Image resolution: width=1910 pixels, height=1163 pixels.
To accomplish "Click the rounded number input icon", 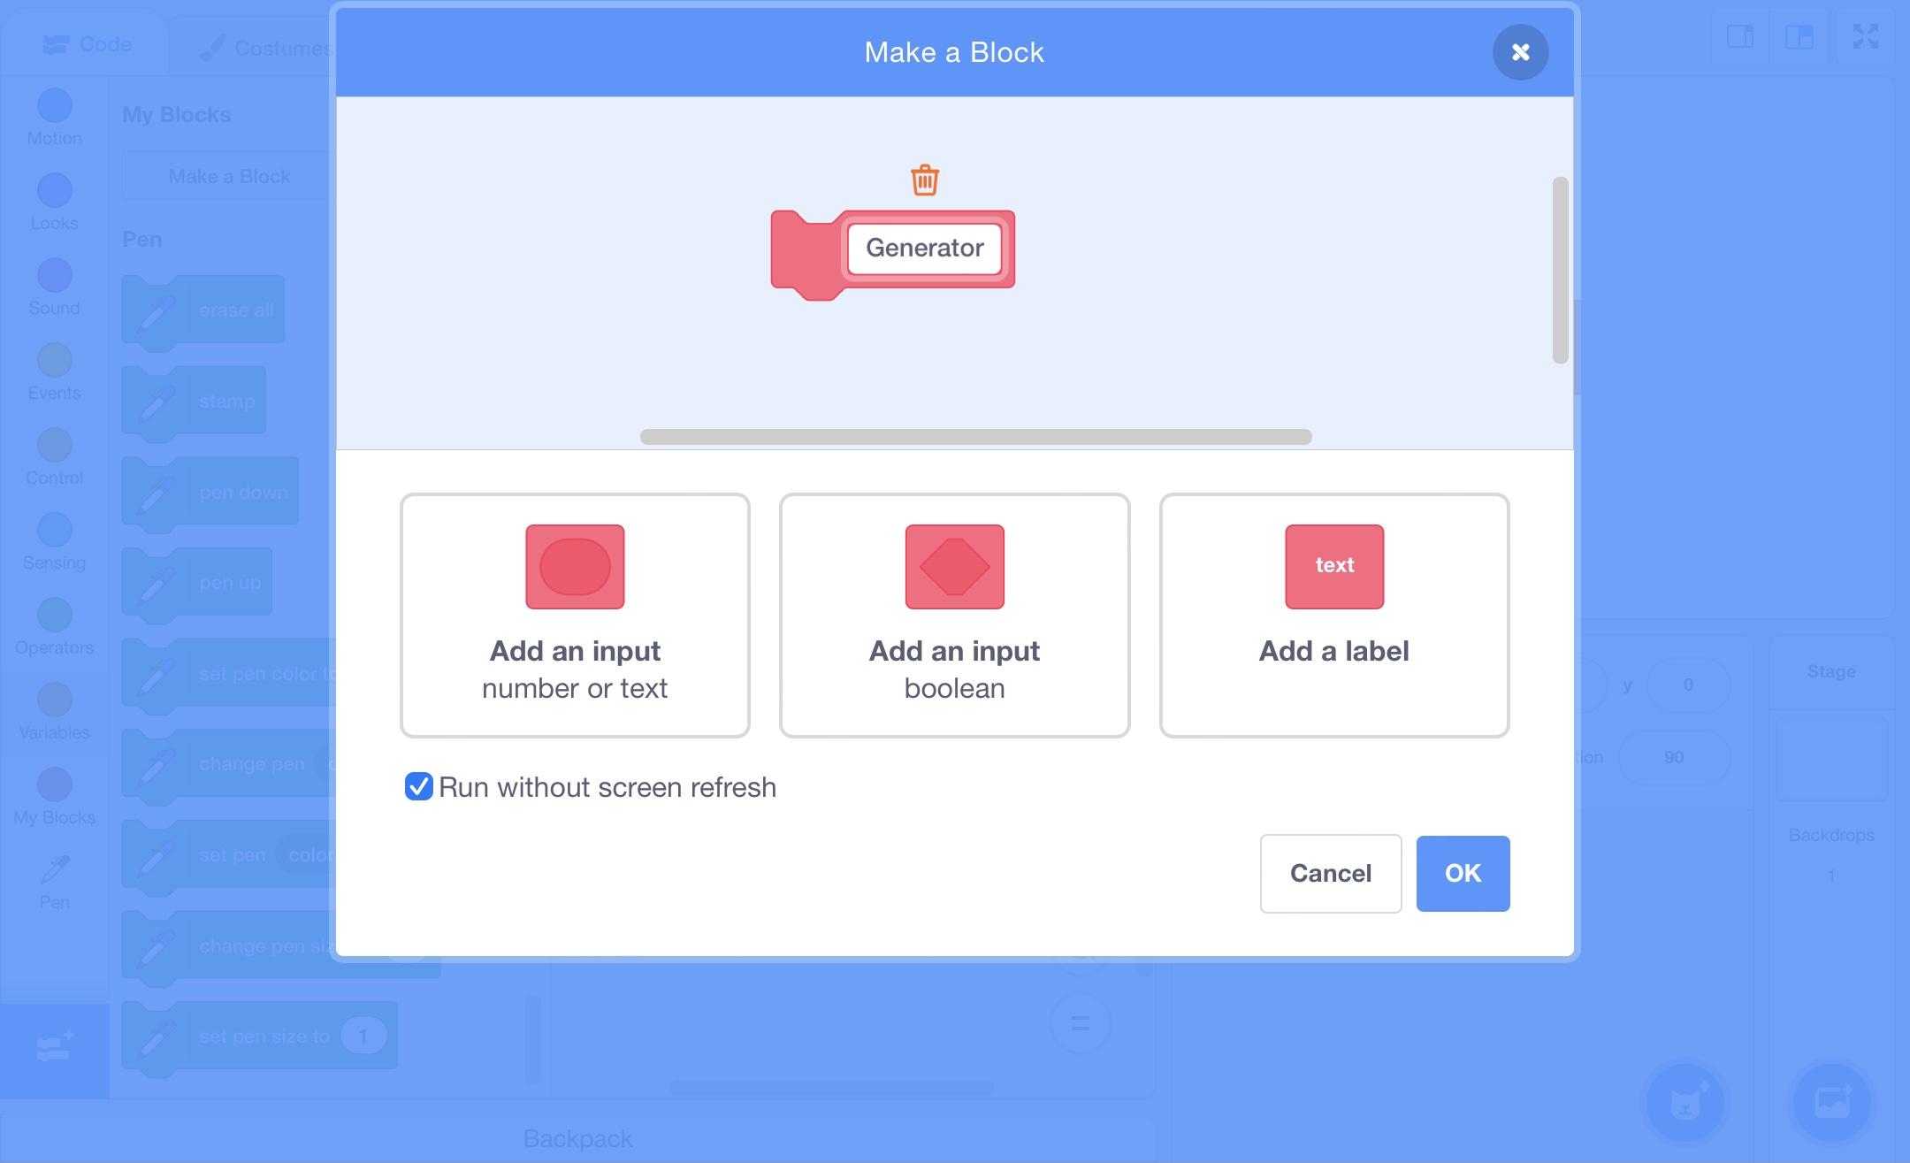I will pyautogui.click(x=575, y=567).
